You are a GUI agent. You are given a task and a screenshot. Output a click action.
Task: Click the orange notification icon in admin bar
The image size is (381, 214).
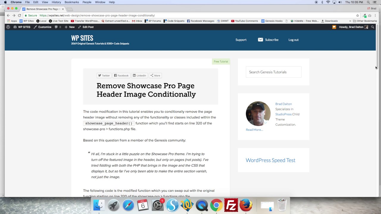[x=334, y=27]
